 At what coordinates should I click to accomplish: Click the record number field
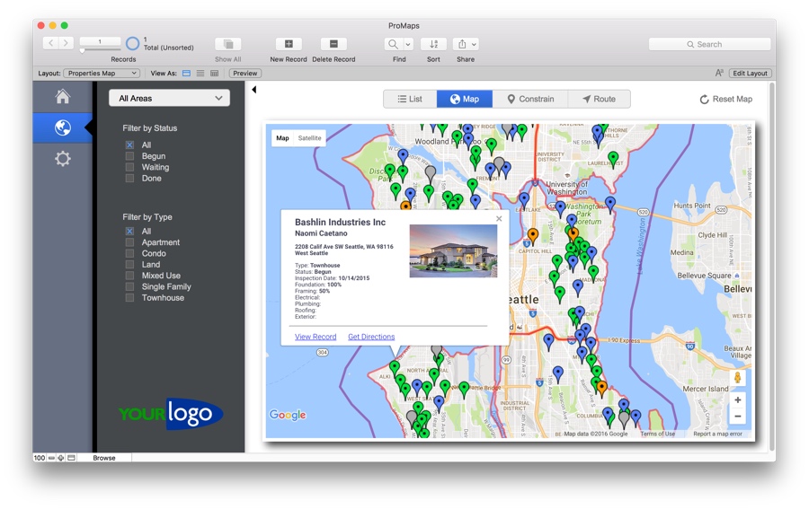pos(100,41)
